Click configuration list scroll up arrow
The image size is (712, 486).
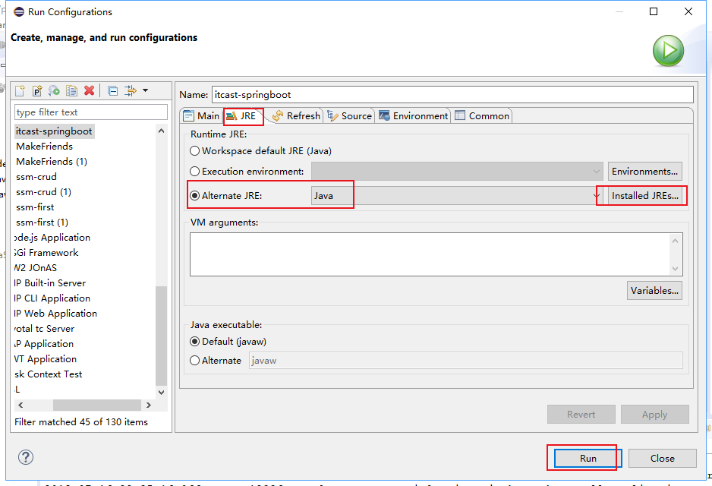pyautogui.click(x=161, y=131)
